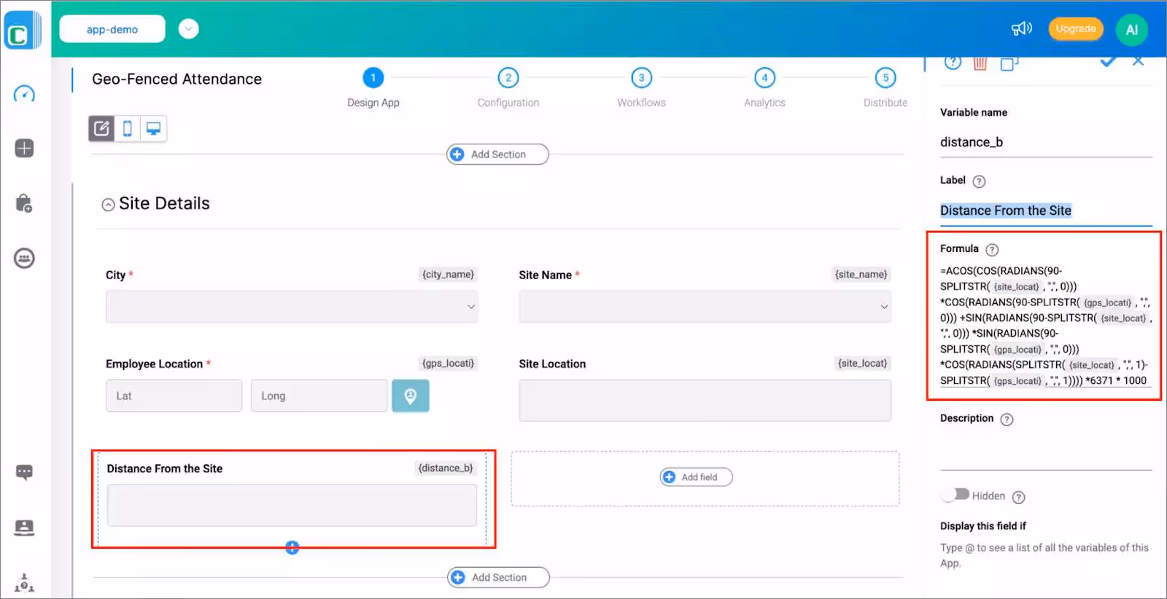This screenshot has width=1167, height=599.
Task: Collapse the Site Details section
Action: pos(108,205)
